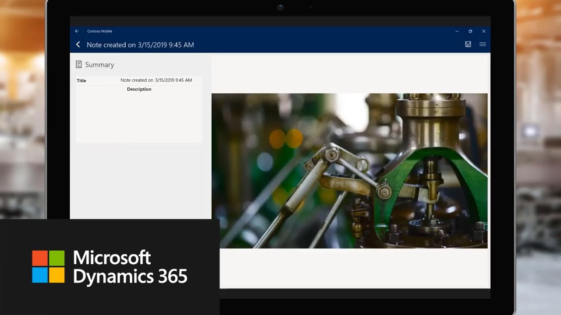
Task: Click the Title field label
Action: tap(82, 81)
